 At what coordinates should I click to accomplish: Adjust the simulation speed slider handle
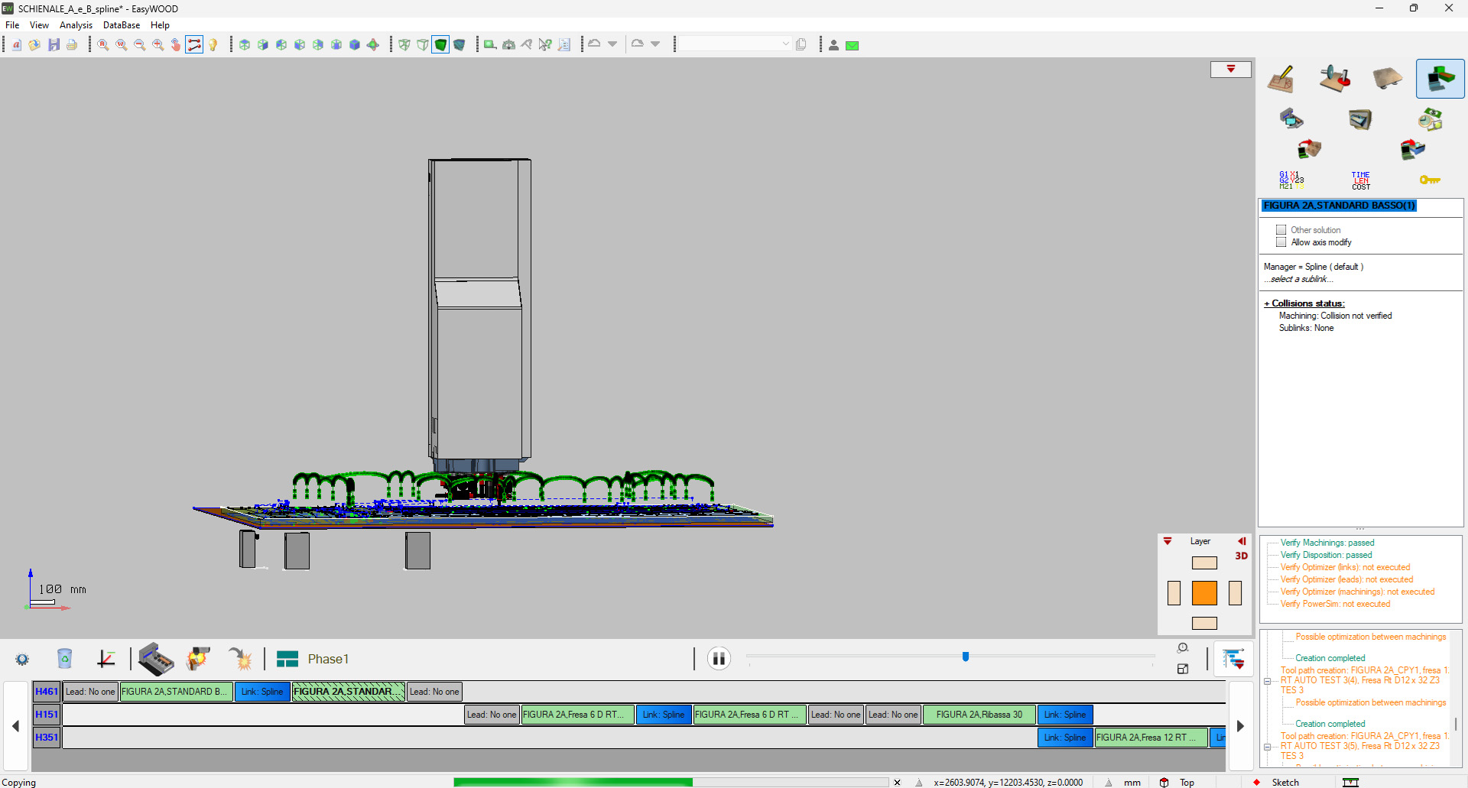pyautogui.click(x=966, y=657)
